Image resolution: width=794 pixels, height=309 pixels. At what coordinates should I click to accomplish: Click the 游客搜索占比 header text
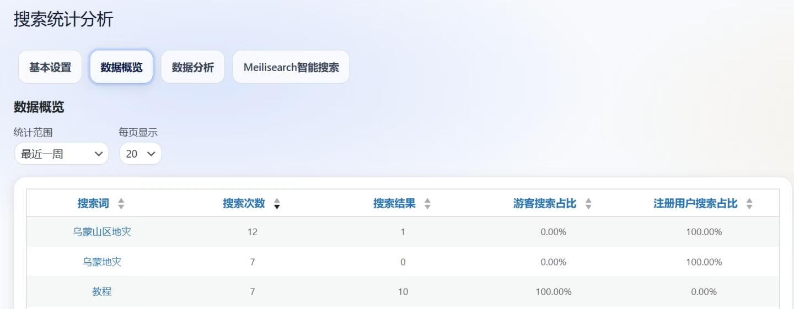(x=545, y=203)
